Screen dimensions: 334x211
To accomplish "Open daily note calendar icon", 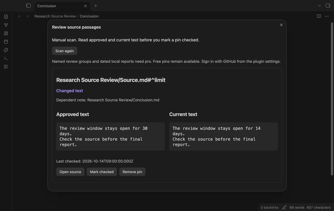I will pos(6,42).
